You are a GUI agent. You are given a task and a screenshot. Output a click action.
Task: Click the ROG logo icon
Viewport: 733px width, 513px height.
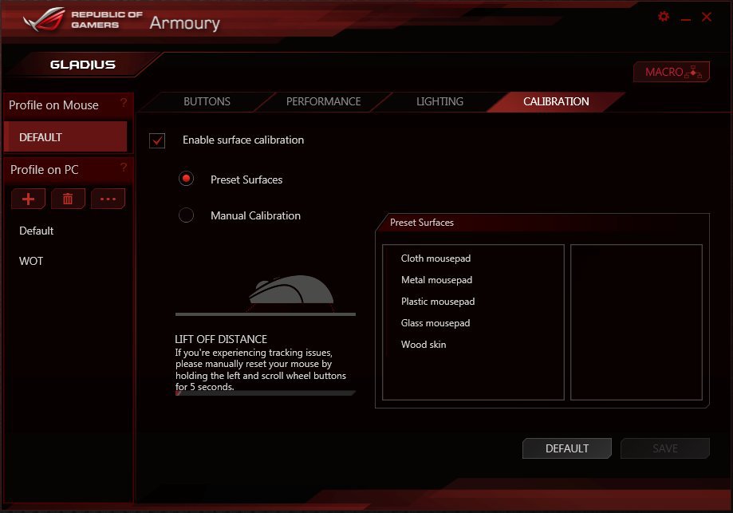click(x=44, y=19)
